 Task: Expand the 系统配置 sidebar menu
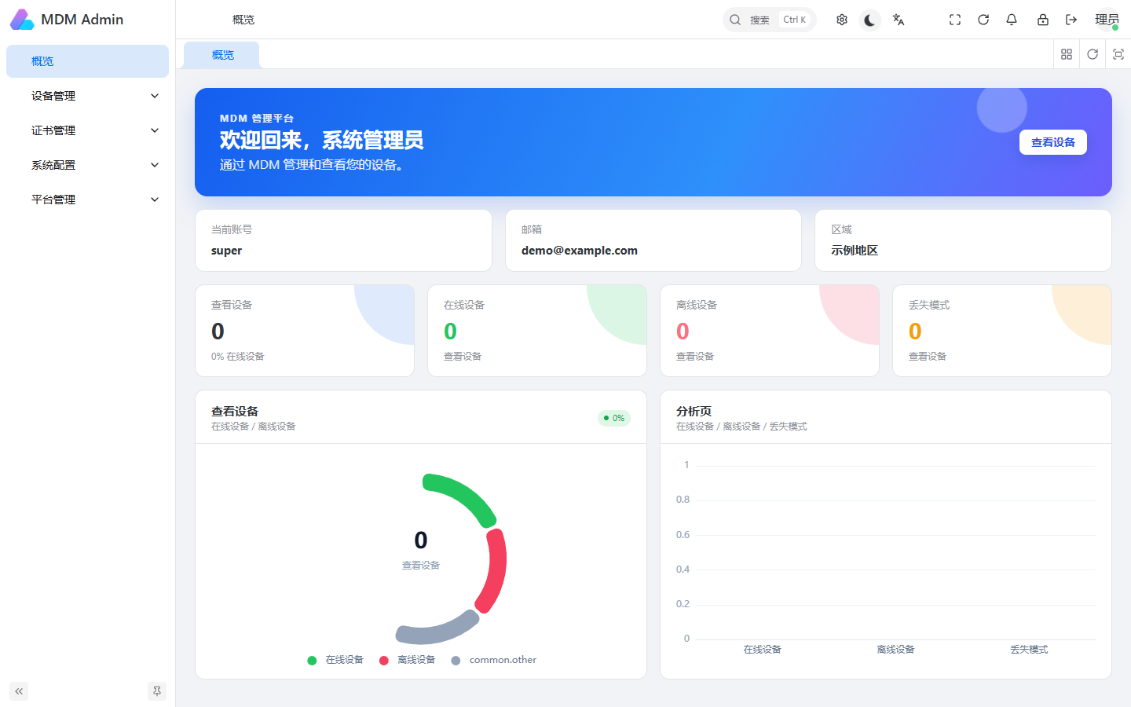pos(87,165)
